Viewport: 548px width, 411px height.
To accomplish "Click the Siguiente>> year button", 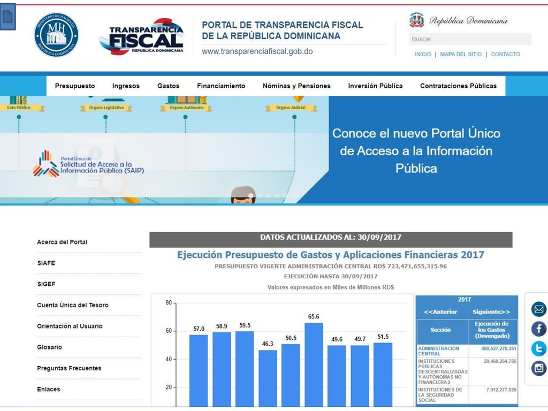I will tap(491, 312).
